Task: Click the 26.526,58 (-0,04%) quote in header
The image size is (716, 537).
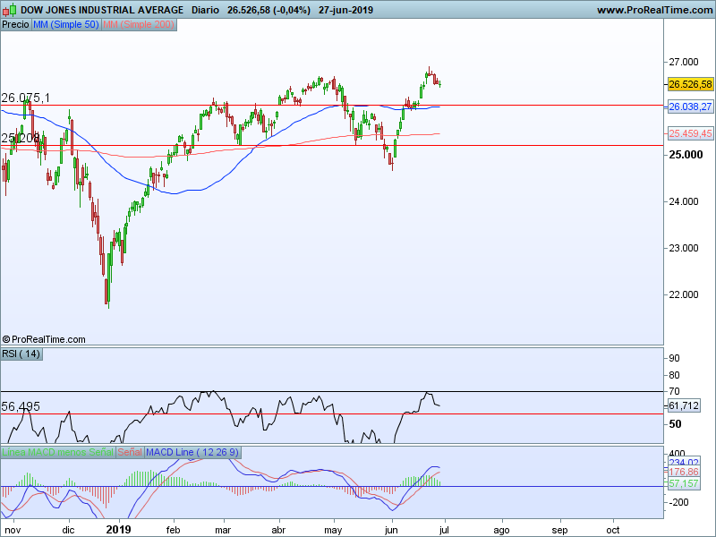Action: pyautogui.click(x=268, y=10)
